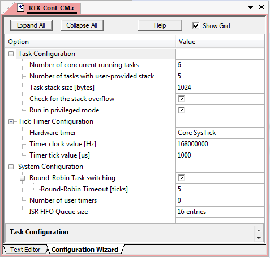Edit Number of user timers value
Viewport: 270px width, 258px height.
[x=220, y=200]
